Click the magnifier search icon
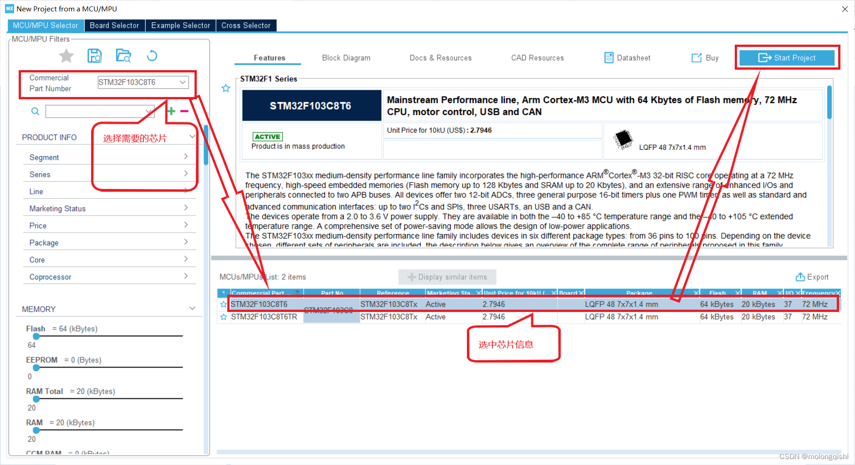This screenshot has width=855, height=465. pyautogui.click(x=35, y=111)
